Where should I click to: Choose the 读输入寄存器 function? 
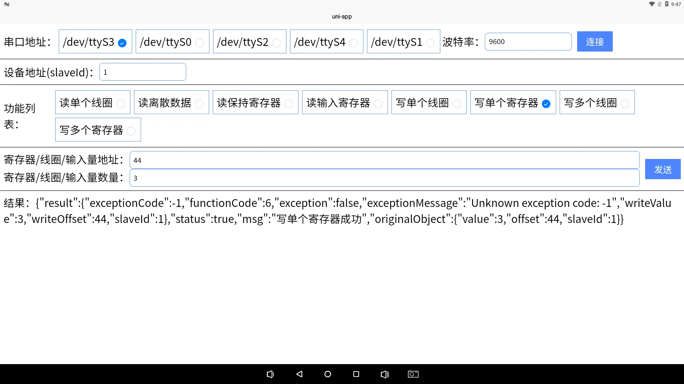pos(345,102)
